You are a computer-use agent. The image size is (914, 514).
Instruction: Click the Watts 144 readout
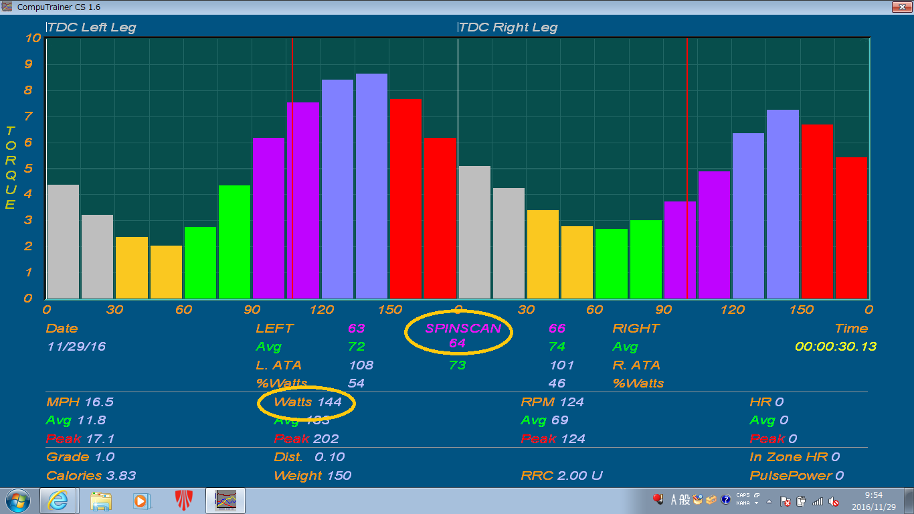(x=308, y=402)
